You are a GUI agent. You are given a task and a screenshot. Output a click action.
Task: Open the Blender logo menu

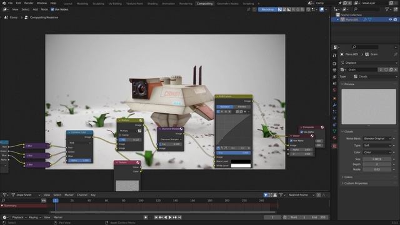4,3
